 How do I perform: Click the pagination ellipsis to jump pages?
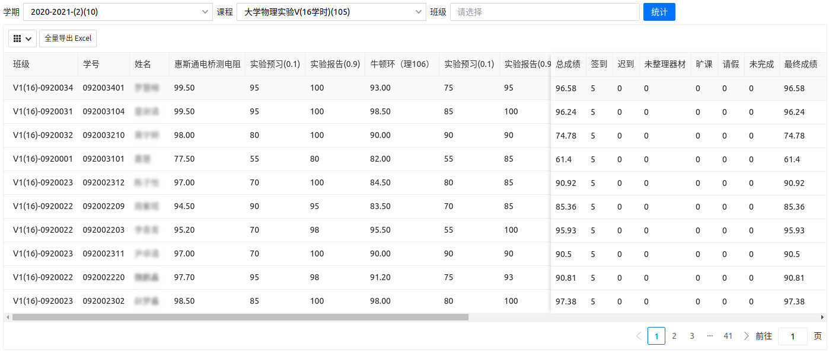point(710,336)
